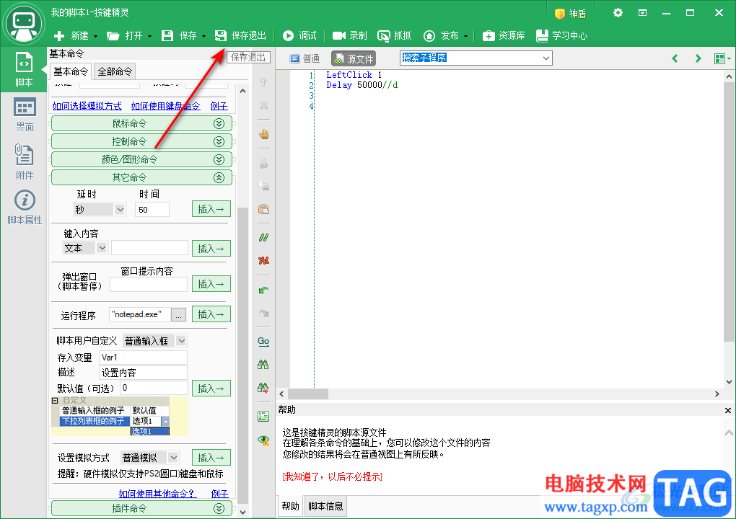736x519 pixels.
Task: Click the green next arrow at top right
Action: click(x=698, y=58)
